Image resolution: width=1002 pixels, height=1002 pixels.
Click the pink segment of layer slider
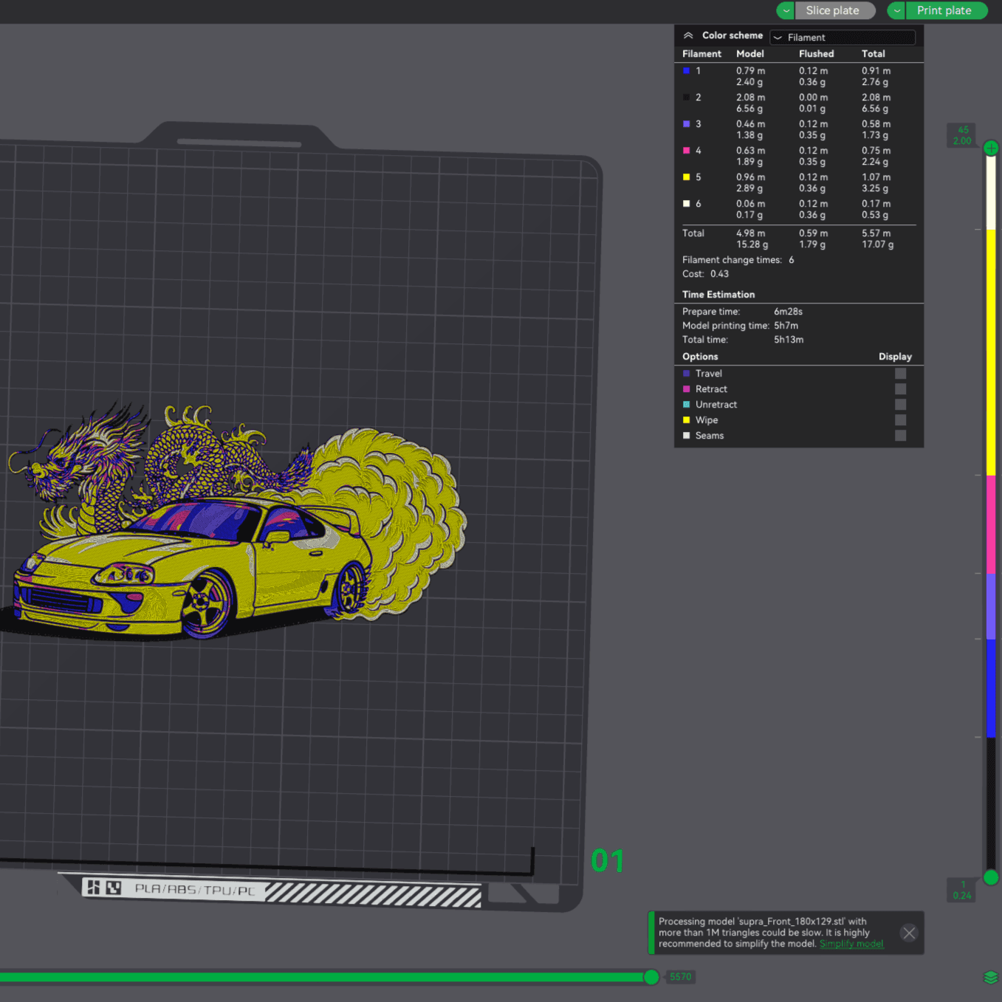991,524
